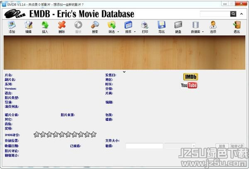Collapse the header with the up chevron

click(x=242, y=14)
